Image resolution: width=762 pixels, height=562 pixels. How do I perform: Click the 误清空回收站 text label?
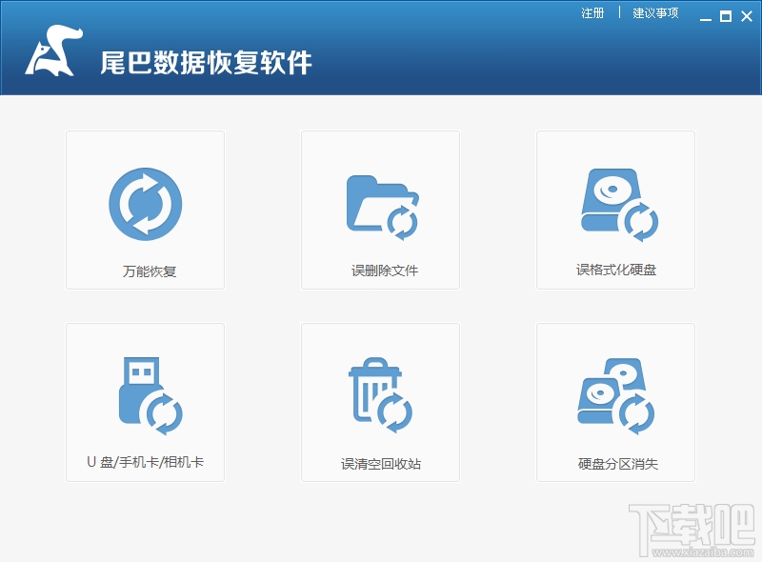tap(381, 464)
